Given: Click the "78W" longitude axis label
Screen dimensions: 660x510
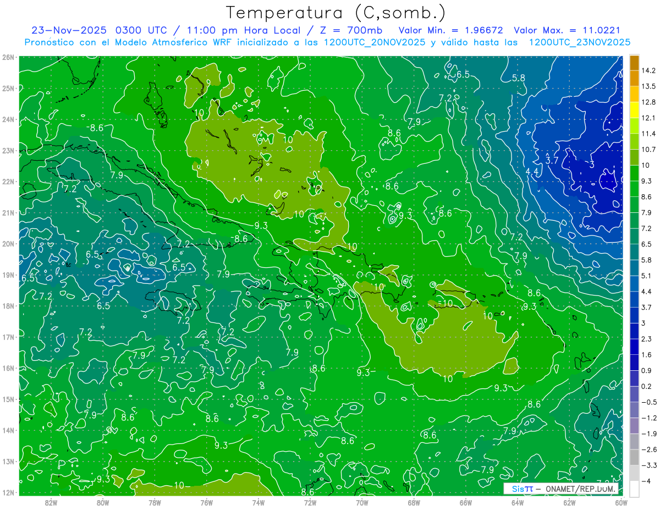Looking at the screenshot, I should pos(155,502).
